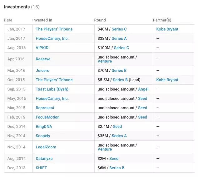Visit the Datanyze company link
The image size is (198, 177).
[x=44, y=159]
